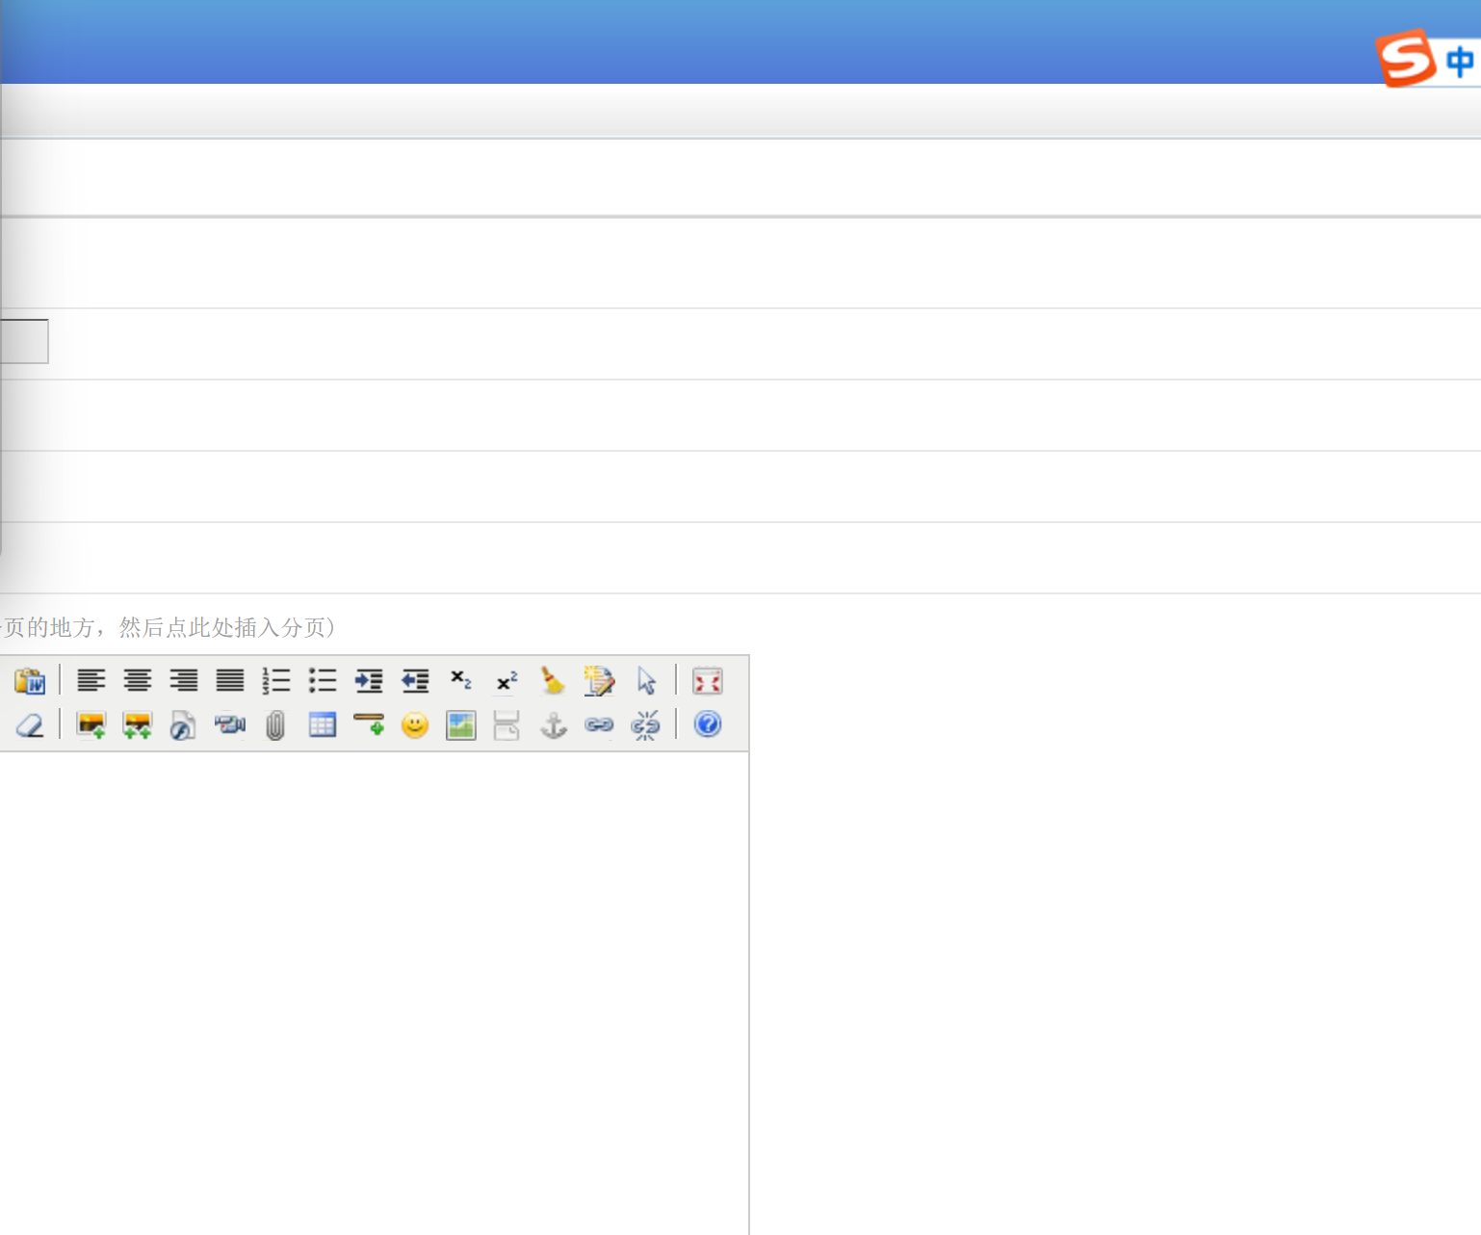Align text left in the editor
The width and height of the screenshot is (1481, 1235).
click(x=91, y=681)
